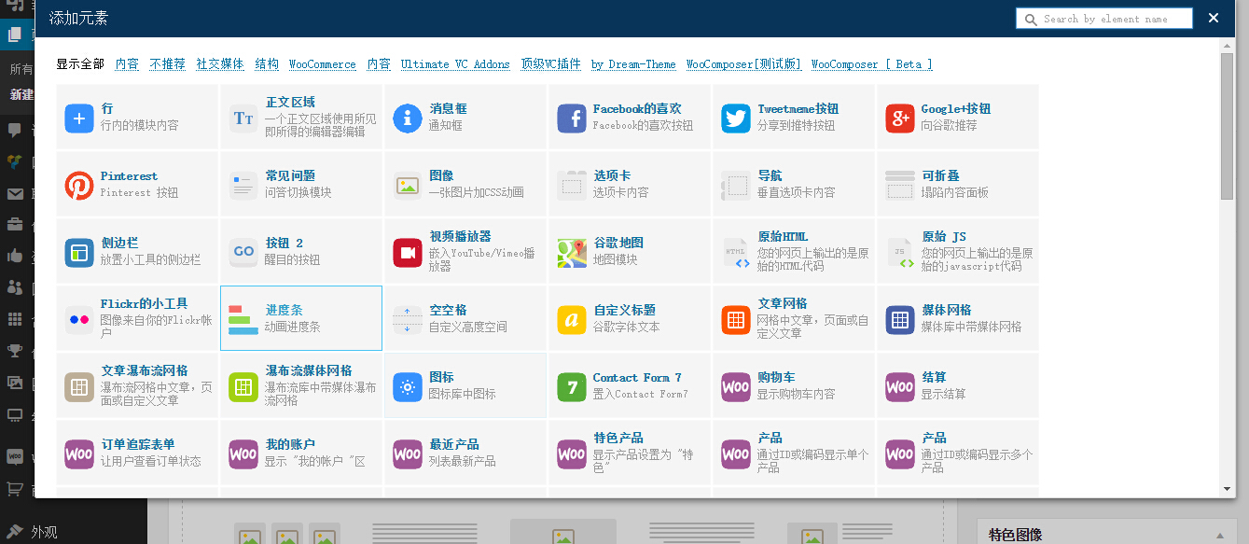Click the Flickr widget icon
Image resolution: width=1249 pixels, height=544 pixels.
tap(79, 320)
